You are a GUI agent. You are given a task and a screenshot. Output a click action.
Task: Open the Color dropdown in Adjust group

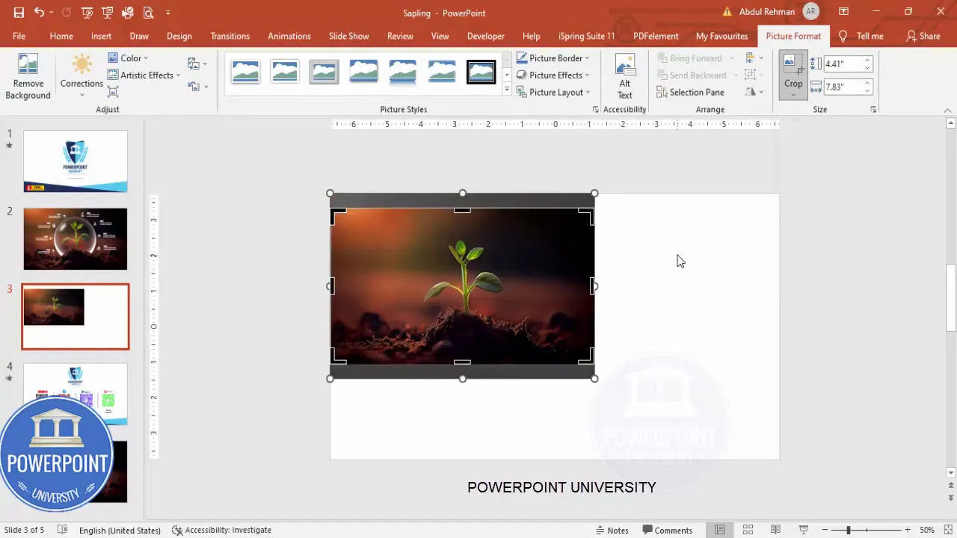128,58
